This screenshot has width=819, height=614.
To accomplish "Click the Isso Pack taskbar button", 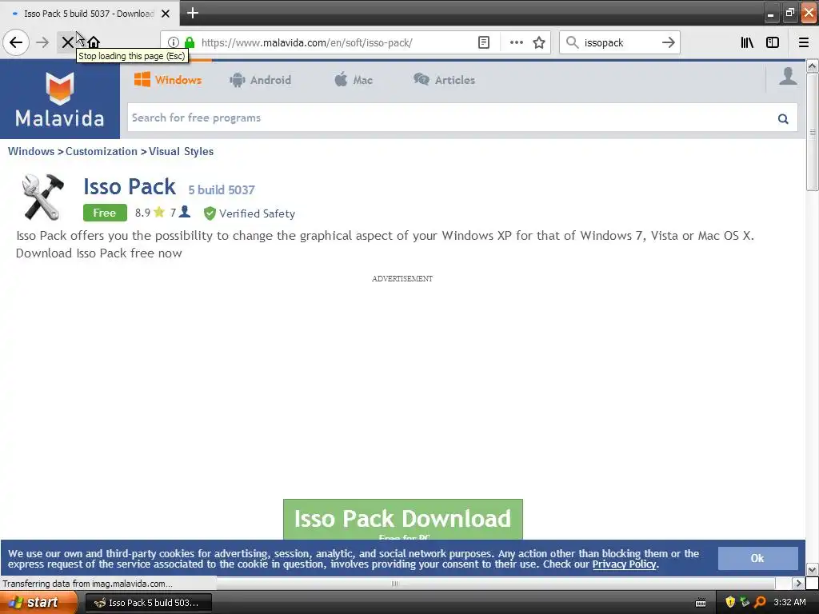I will click(x=148, y=603).
